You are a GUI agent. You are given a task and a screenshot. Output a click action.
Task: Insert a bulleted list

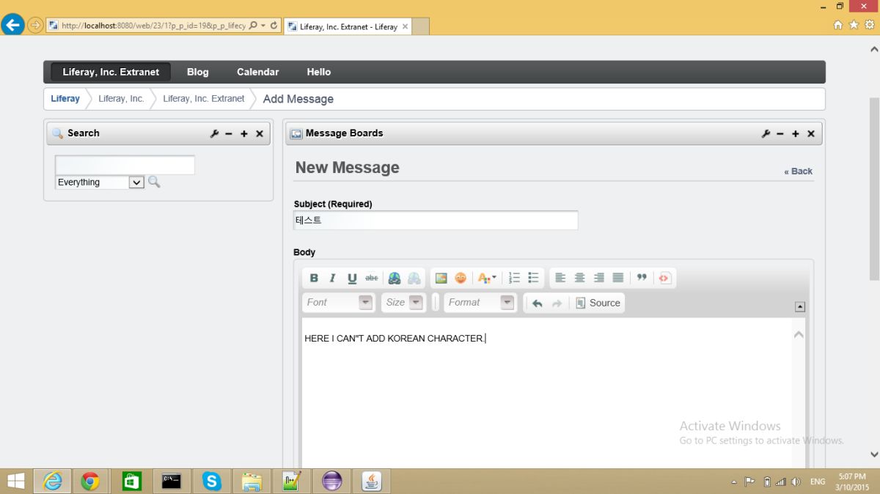point(533,278)
